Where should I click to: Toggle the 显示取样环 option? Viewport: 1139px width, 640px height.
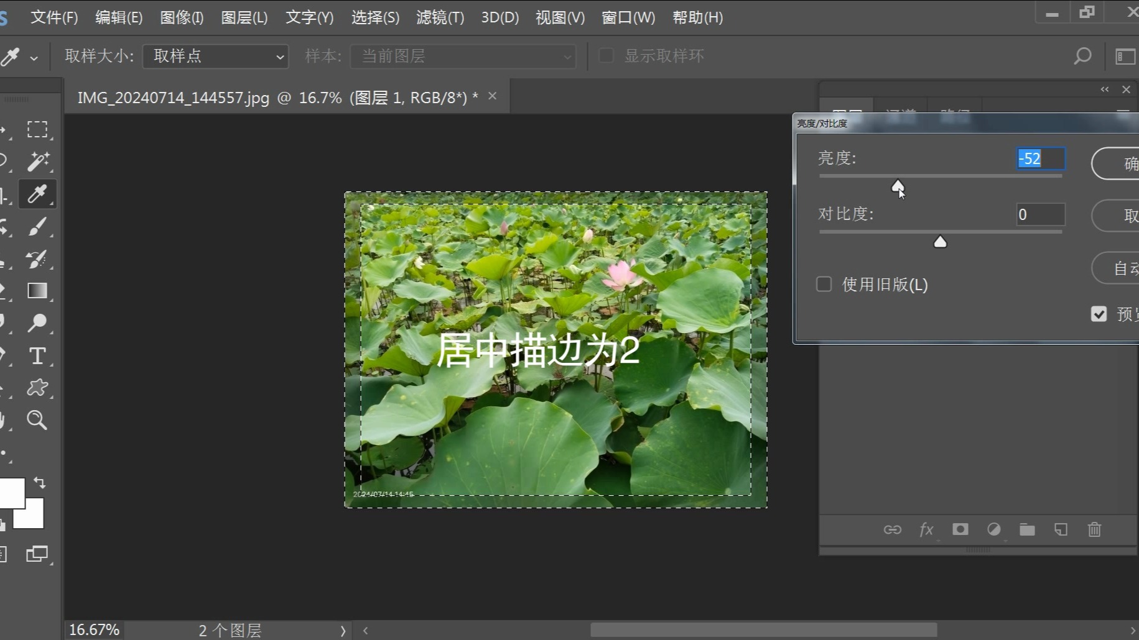[605, 55]
